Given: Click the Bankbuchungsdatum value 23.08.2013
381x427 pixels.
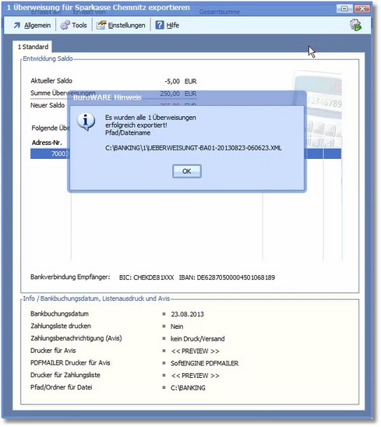Looking at the screenshot, I should click(187, 314).
